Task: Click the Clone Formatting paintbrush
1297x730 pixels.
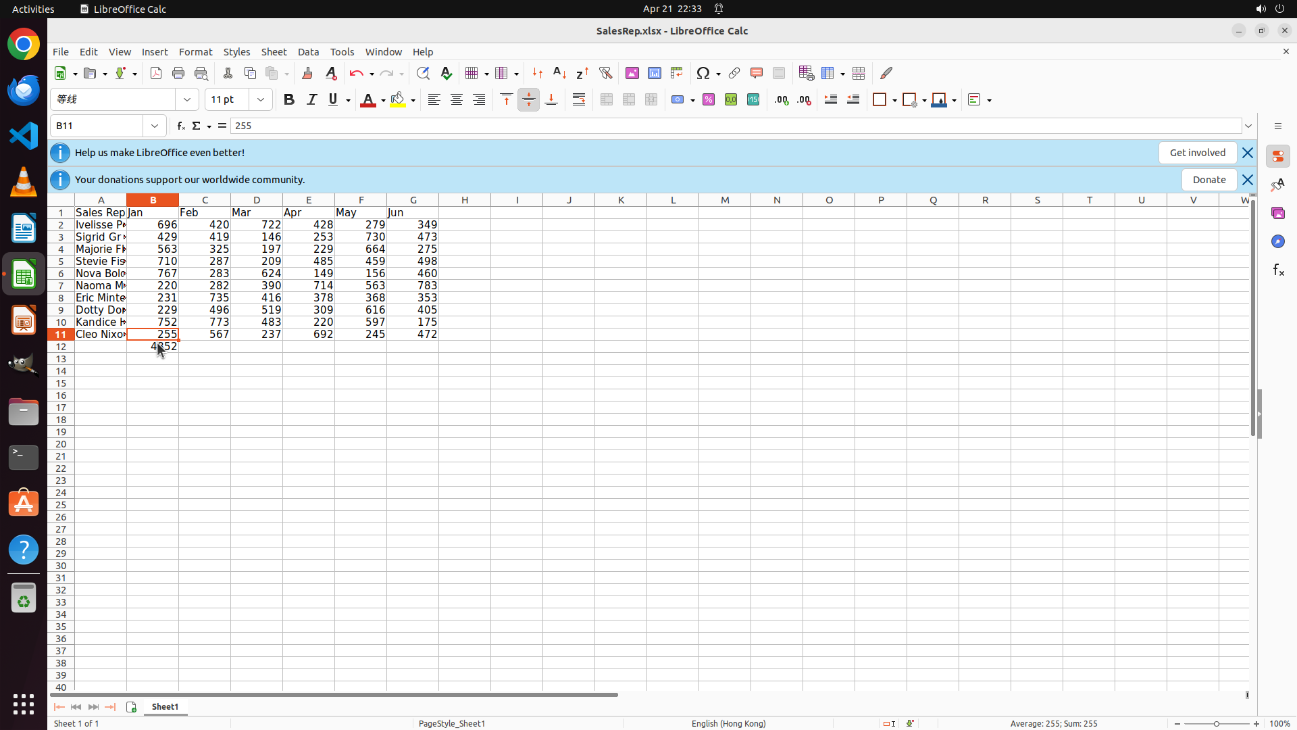Action: 307,73
